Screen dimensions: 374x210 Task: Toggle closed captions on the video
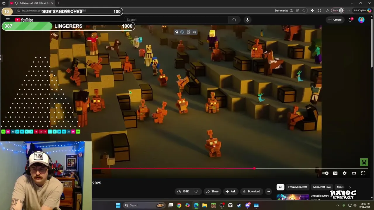[335, 173]
